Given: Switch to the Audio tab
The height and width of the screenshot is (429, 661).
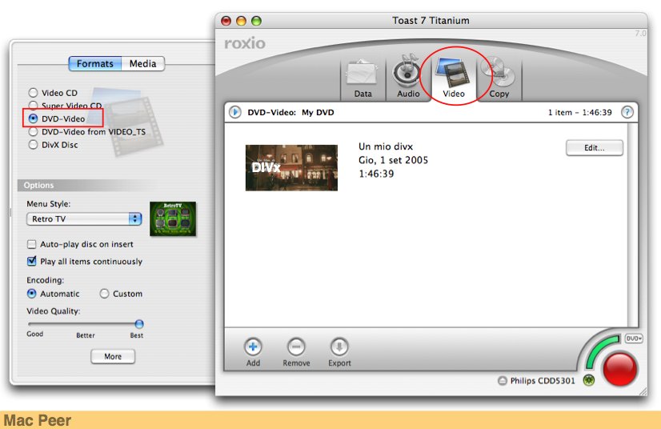Looking at the screenshot, I should tap(408, 79).
